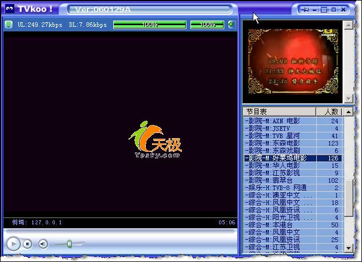Collapse side panel with green arrow icon
Viewport: 362px width, 262px height.
pos(231,24)
